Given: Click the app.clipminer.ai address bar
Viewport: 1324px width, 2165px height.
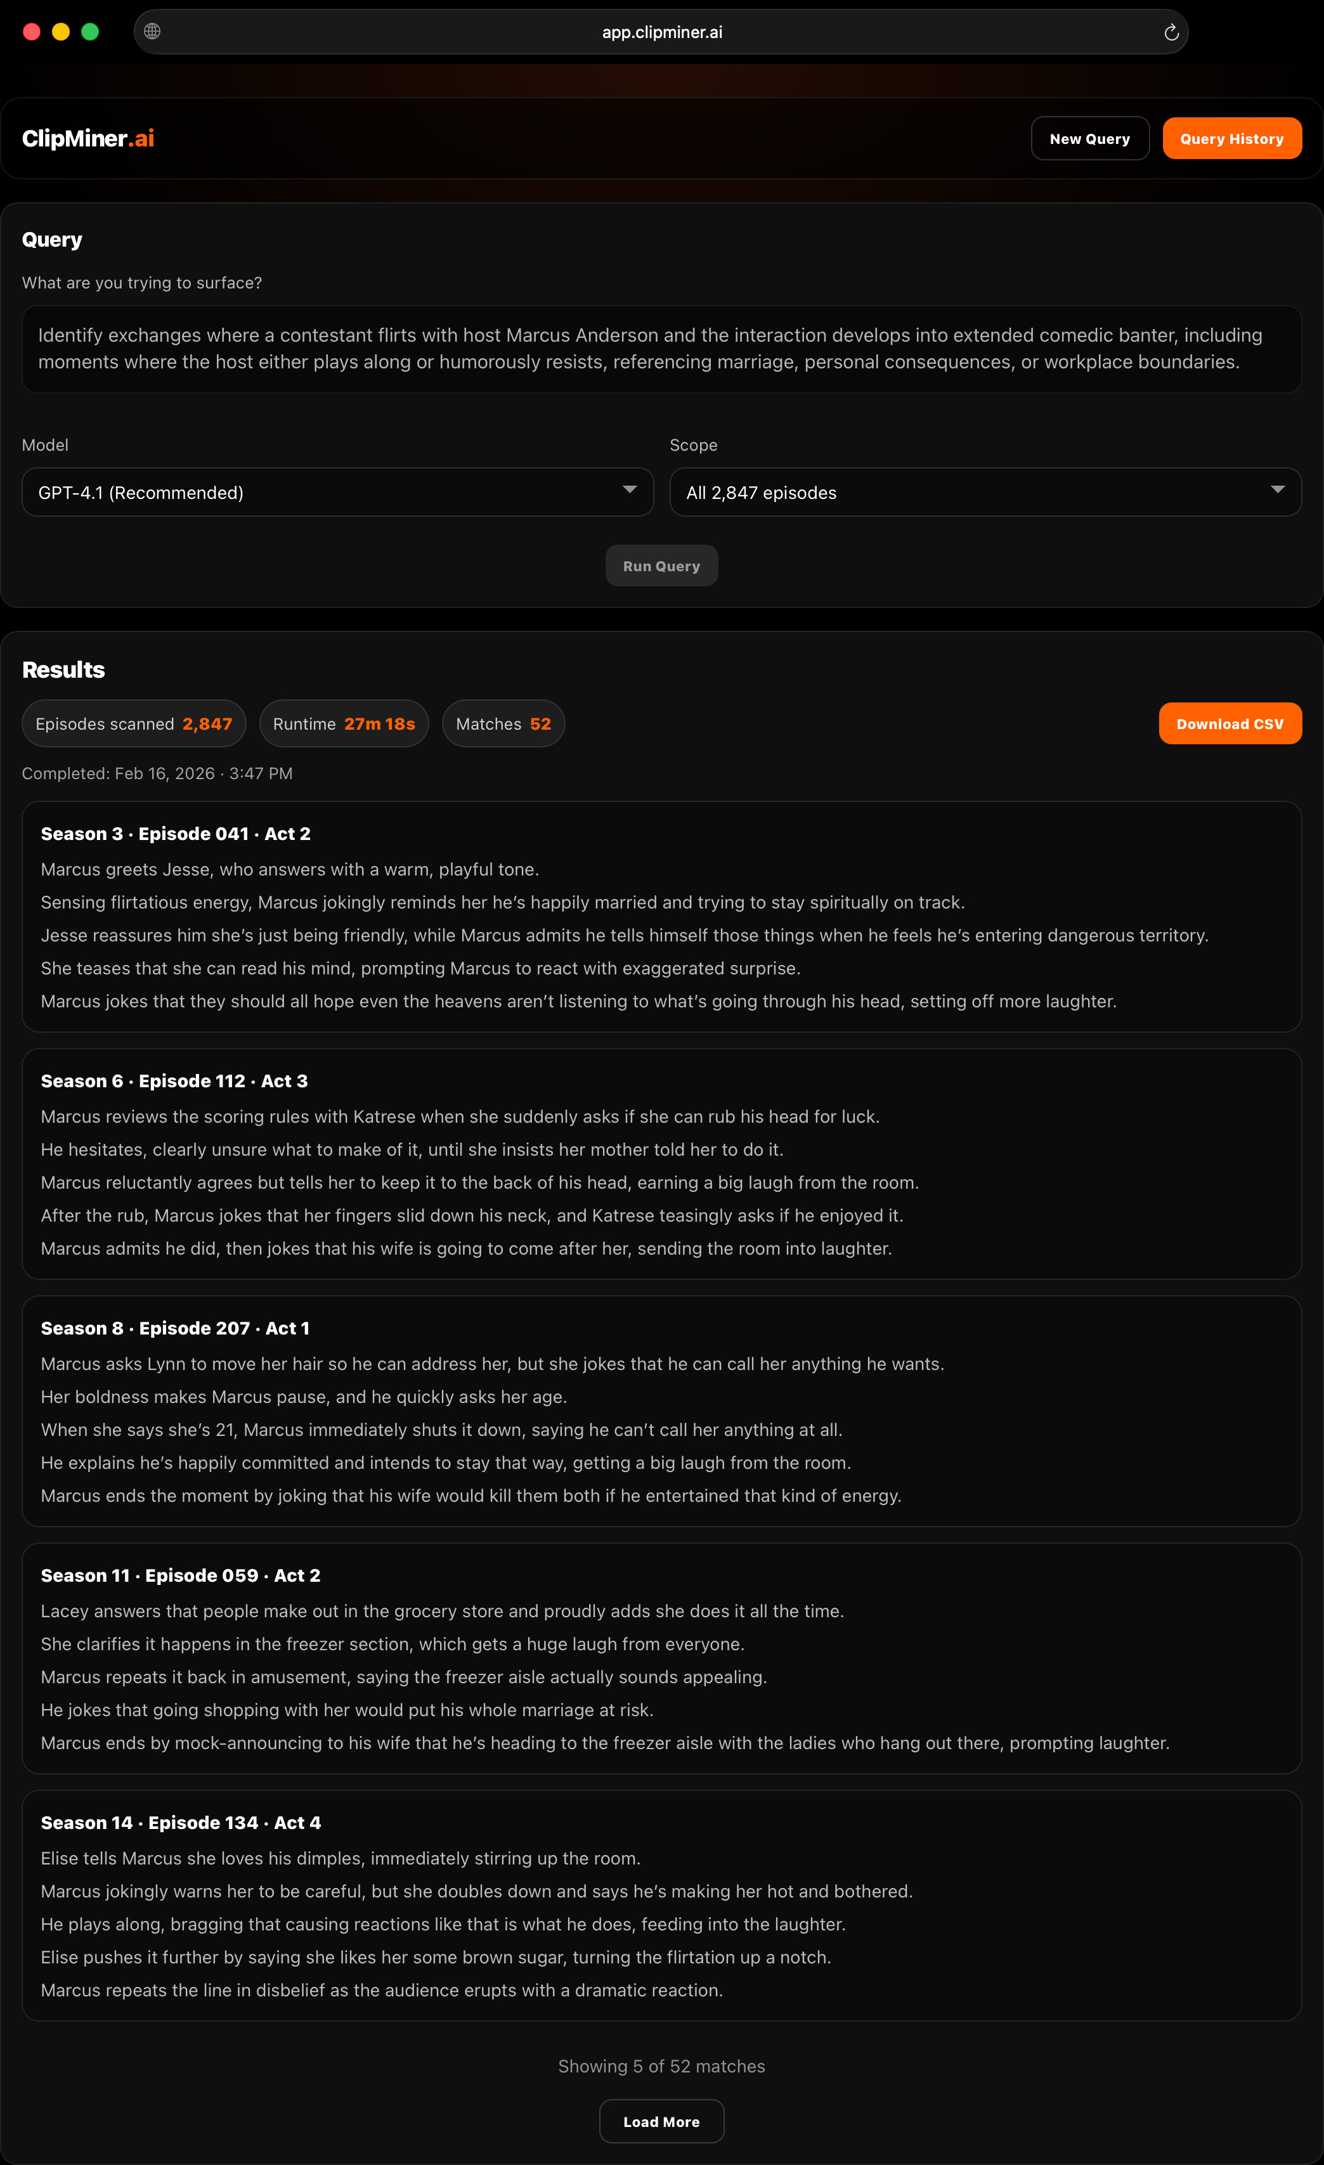Looking at the screenshot, I should 661,32.
